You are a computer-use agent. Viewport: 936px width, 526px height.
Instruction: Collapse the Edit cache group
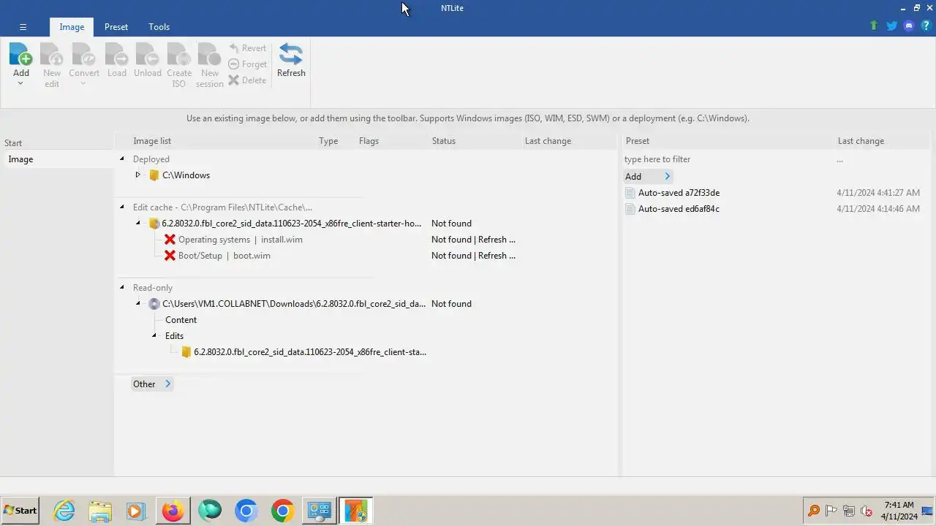(x=122, y=207)
